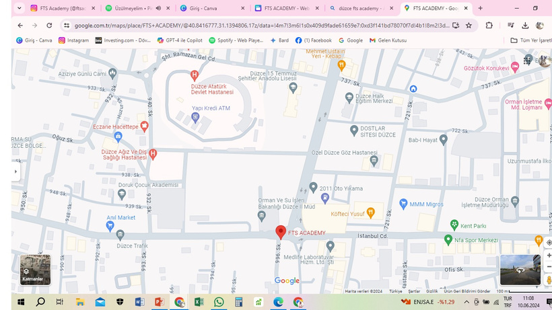Click the red FTS ACADEMY map pin
The height and width of the screenshot is (310, 552).
coord(281,232)
